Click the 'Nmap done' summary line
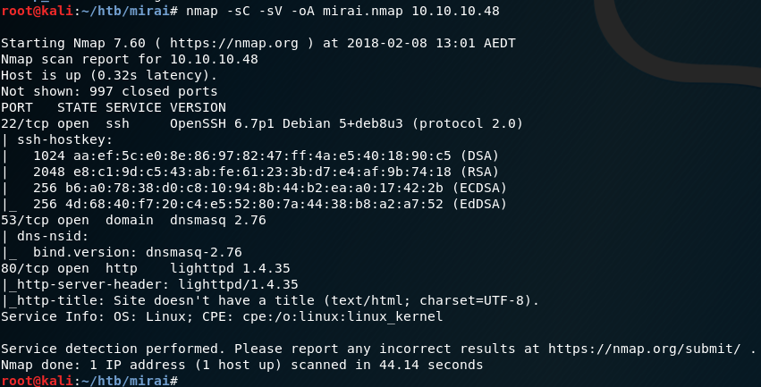This screenshot has height=387, width=761. coord(241,365)
